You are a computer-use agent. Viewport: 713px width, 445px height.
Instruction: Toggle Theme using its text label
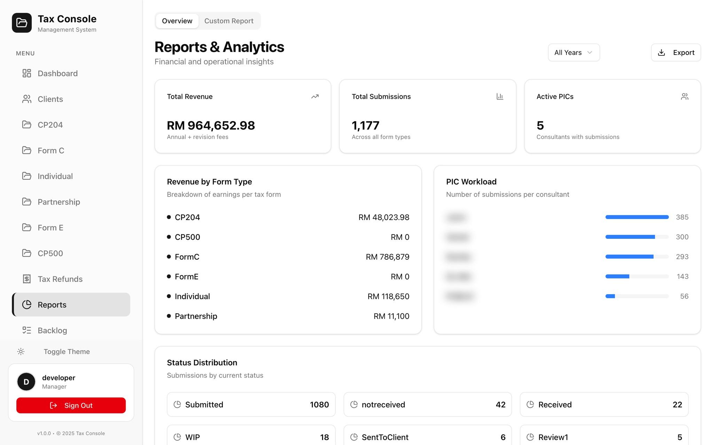click(x=67, y=351)
